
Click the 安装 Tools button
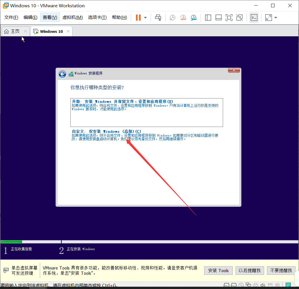pyautogui.click(x=218, y=270)
